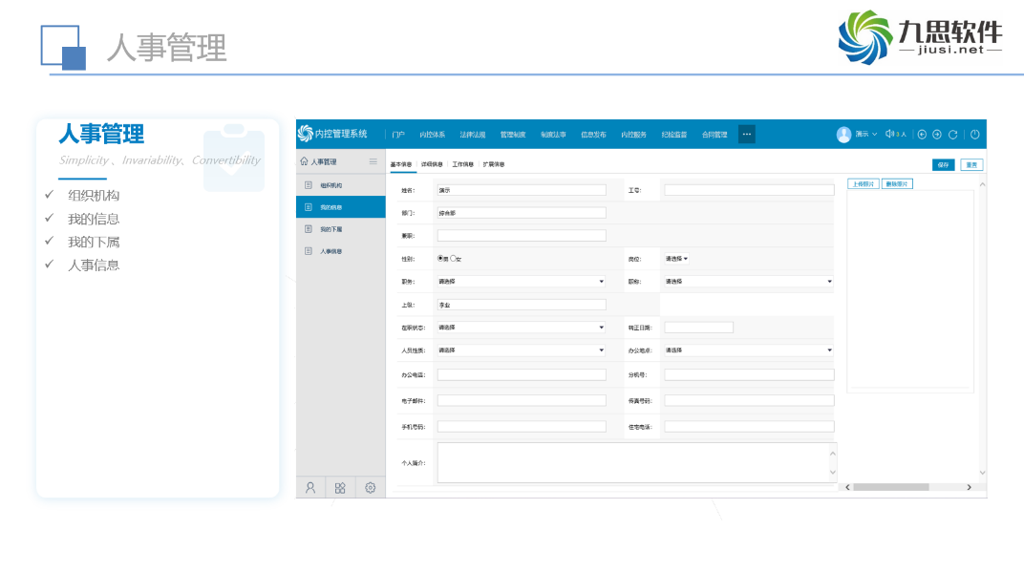Screen dimensions: 1024x573
Task: Collapse sidebar using the hamburger icon
Action: [373, 161]
